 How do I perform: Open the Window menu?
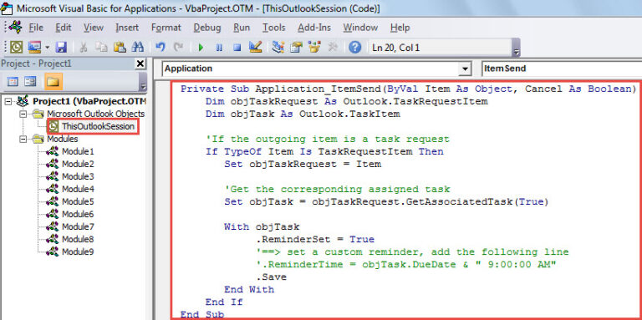pyautogui.click(x=360, y=28)
